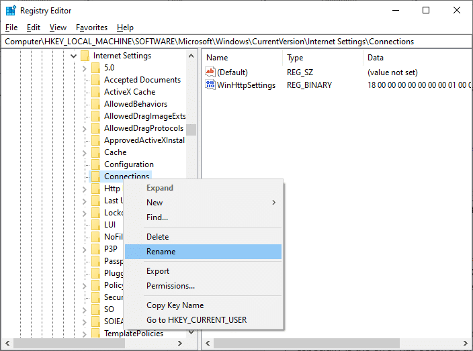
Task: Expand the P3P key
Action: tap(85, 250)
